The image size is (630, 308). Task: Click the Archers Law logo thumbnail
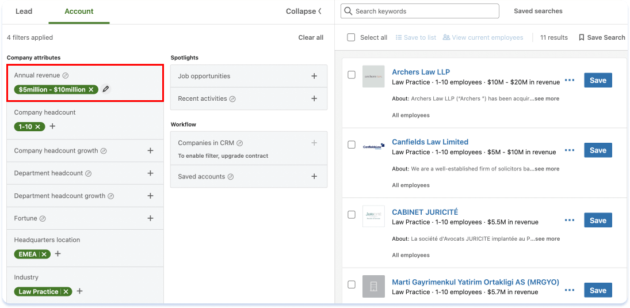tap(373, 77)
